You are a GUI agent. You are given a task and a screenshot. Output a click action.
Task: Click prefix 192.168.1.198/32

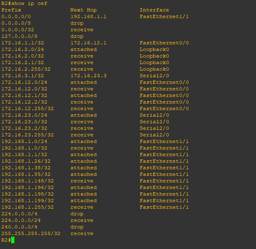28,194
